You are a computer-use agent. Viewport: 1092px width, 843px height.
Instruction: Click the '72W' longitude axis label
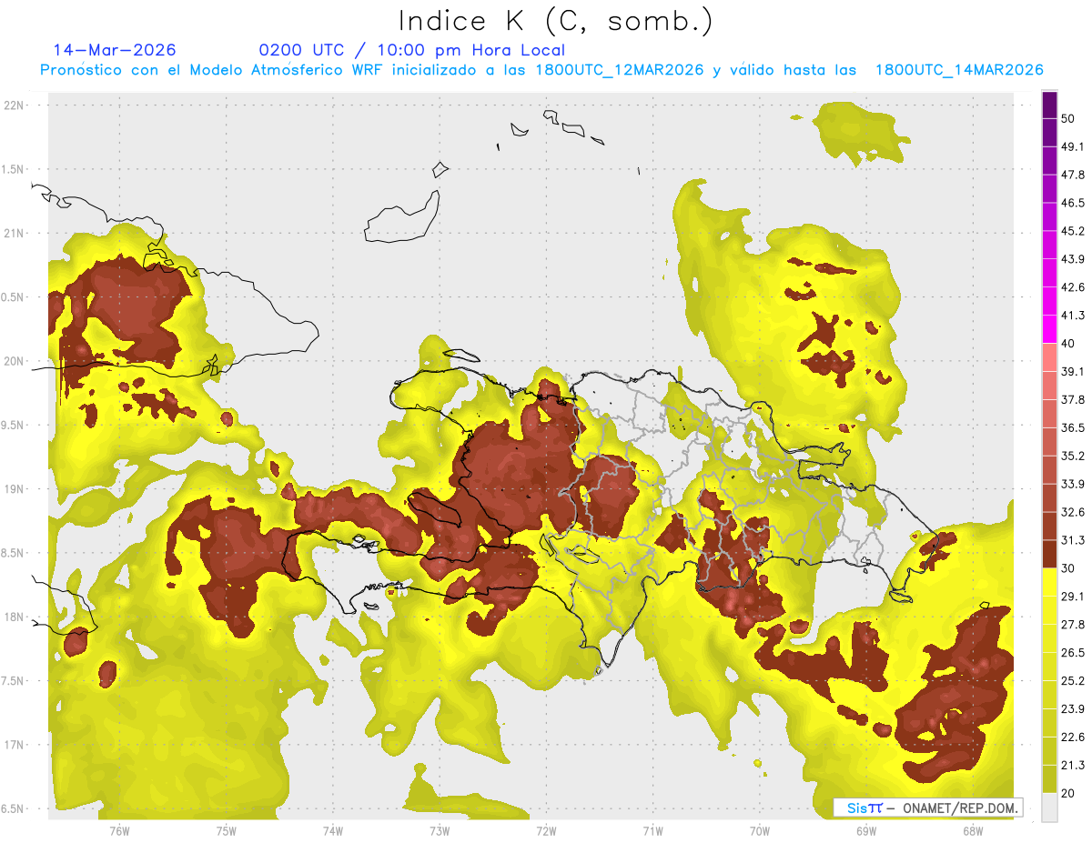click(546, 831)
